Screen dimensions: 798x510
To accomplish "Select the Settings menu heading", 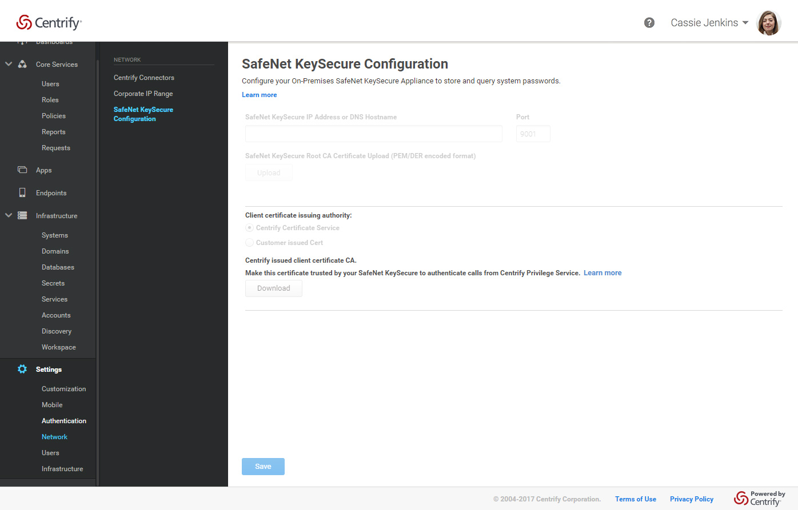I will 49,370.
